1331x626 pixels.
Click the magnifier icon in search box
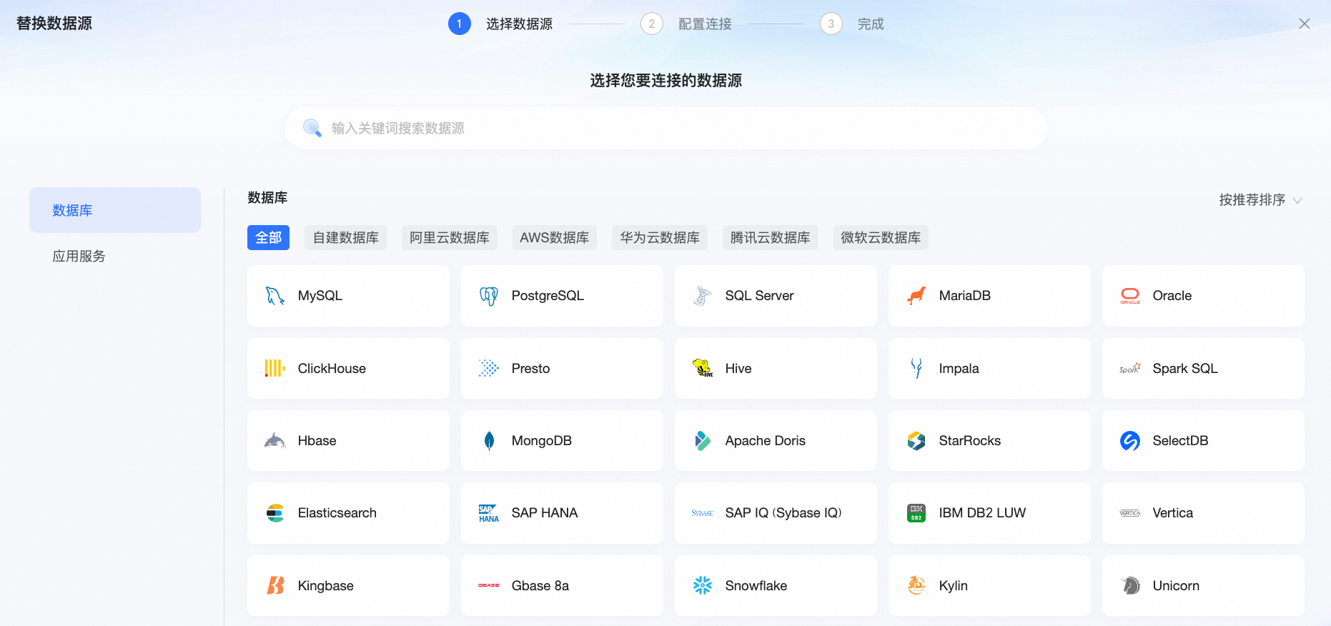pyautogui.click(x=312, y=128)
